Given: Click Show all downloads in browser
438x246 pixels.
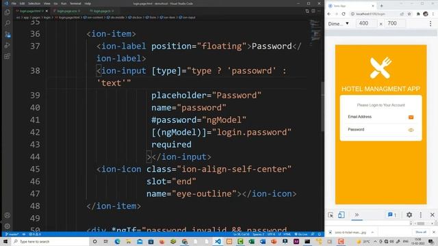Looking at the screenshot, I should (421, 232).
